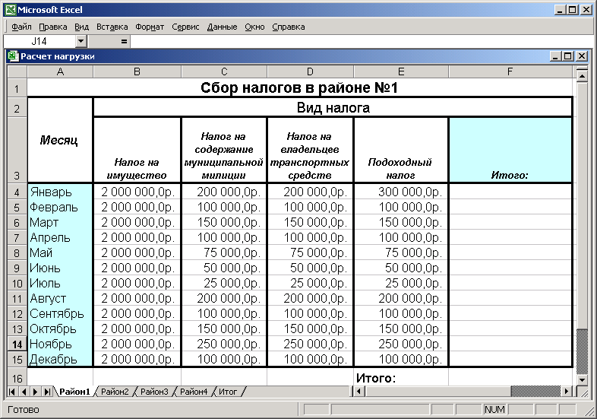
Task: Click the Сентябрь cell
Action: pyautogui.click(x=60, y=314)
